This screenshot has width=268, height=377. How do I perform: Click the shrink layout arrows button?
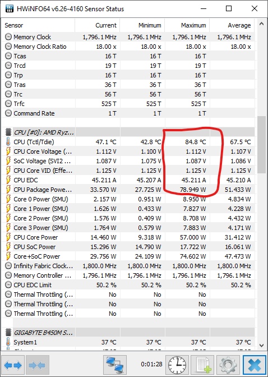(x=37, y=365)
